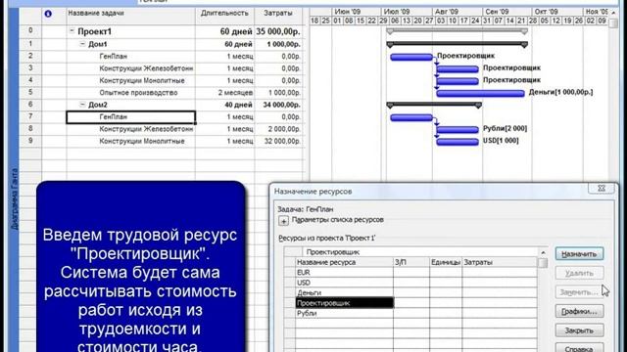627x352 pixels.
Task: Click the Заменить... button
Action: [x=579, y=292]
